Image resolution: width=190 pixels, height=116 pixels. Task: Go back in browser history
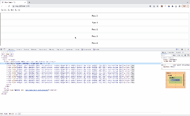pyautogui.click(x=2, y=6)
